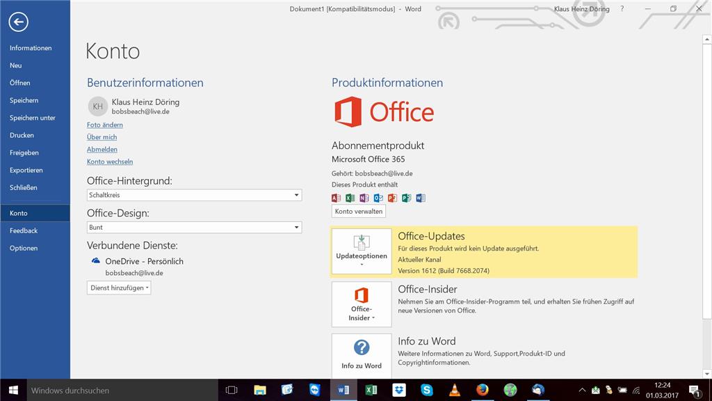The height and width of the screenshot is (401, 712).
Task: Click the Outlook icon under product contents
Action: click(378, 198)
